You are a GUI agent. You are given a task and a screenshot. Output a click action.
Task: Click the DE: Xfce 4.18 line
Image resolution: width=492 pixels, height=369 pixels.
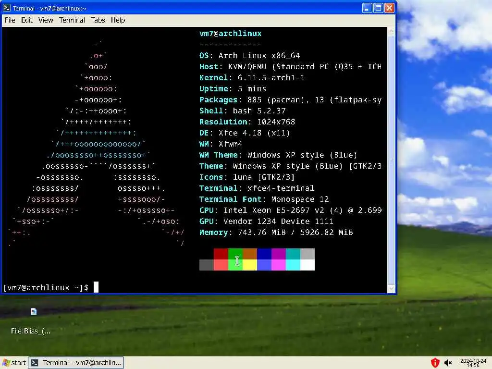point(245,133)
